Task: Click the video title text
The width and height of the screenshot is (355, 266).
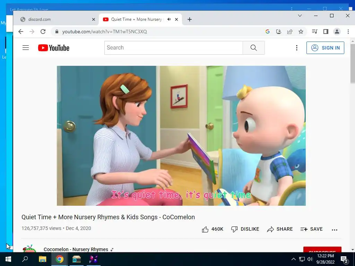Action: tap(108, 217)
